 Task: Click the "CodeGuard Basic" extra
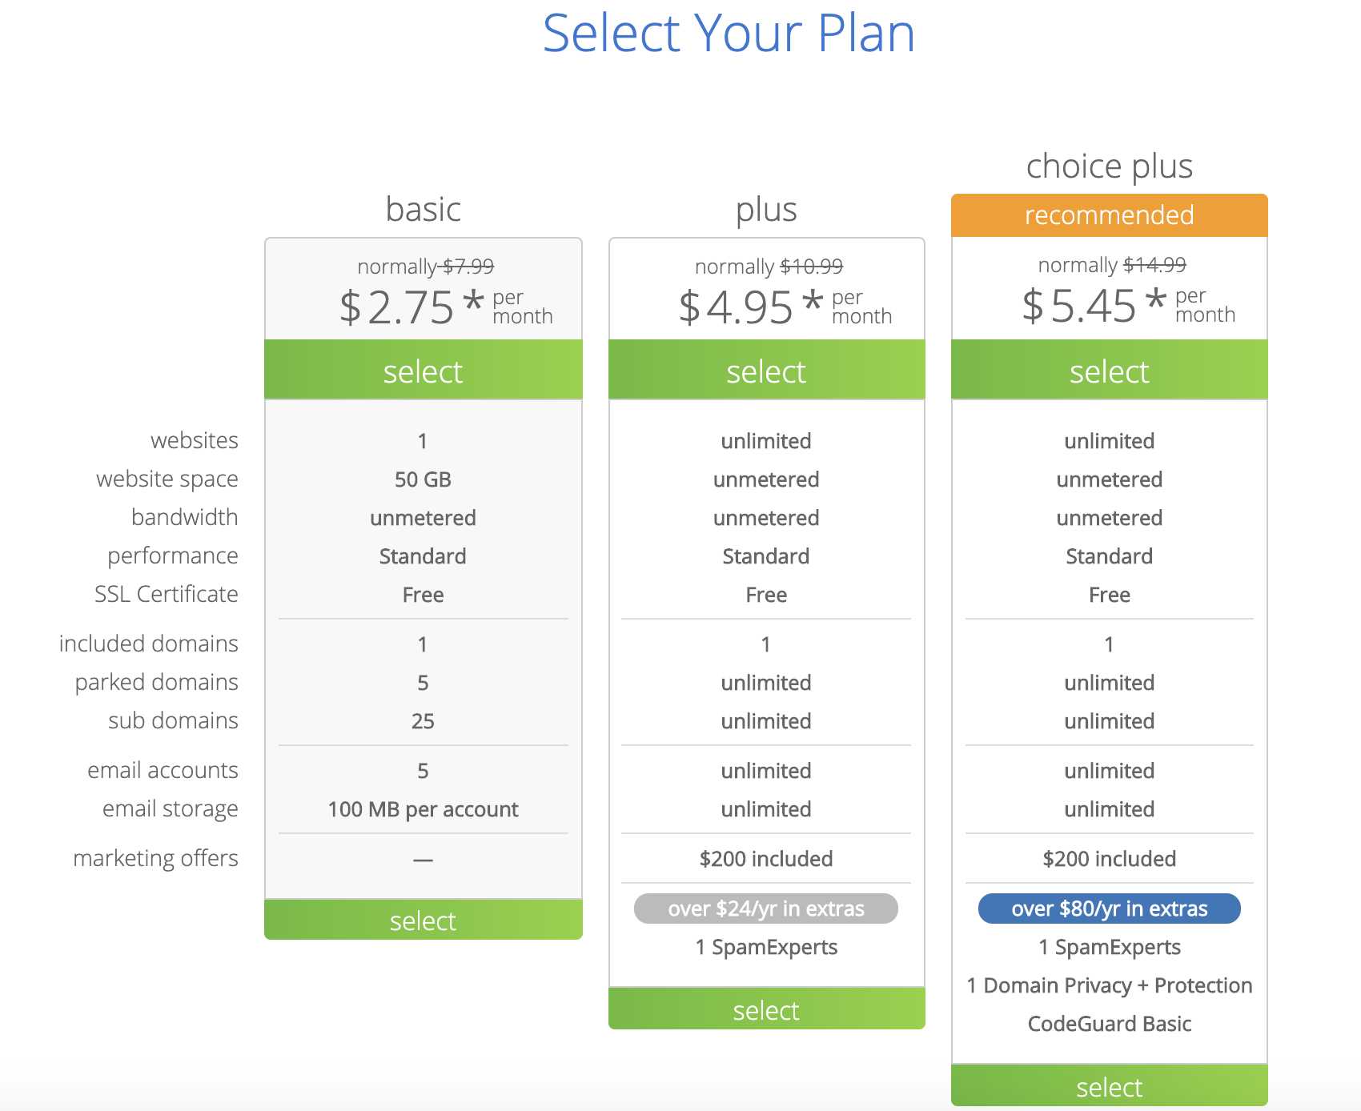point(1109,1024)
